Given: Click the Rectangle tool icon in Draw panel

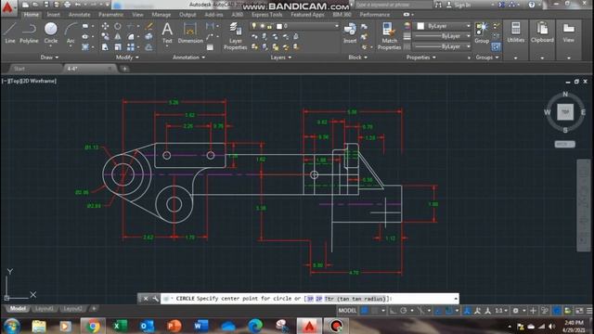Looking at the screenshot, I should click(x=85, y=26).
